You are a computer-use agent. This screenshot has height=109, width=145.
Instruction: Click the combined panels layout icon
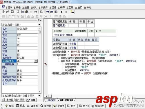click(x=56, y=12)
